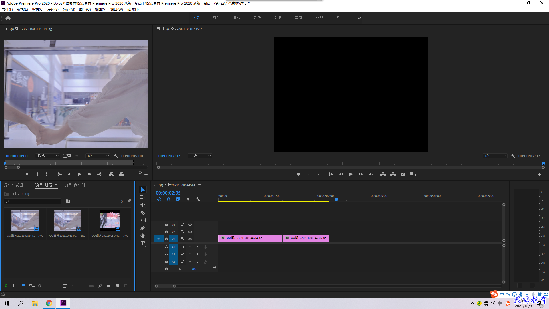Click the Project panel thumbnail size slider

point(48,286)
